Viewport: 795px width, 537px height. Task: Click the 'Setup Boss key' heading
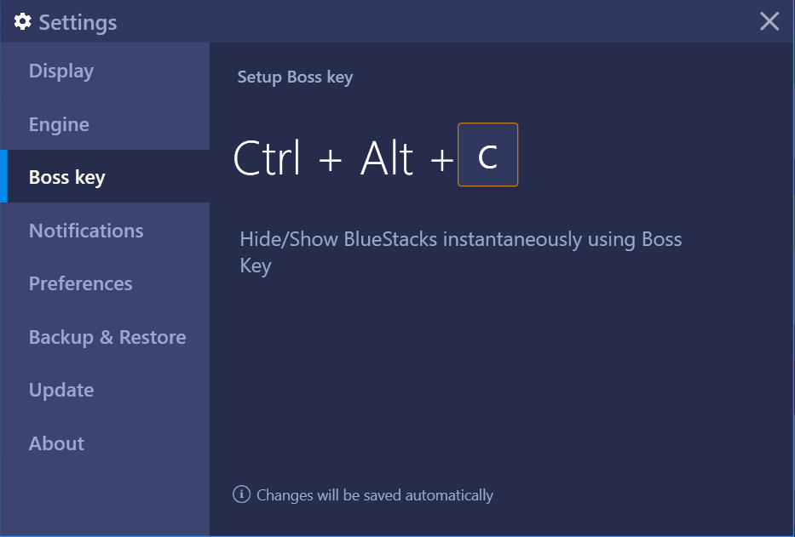[x=295, y=77]
